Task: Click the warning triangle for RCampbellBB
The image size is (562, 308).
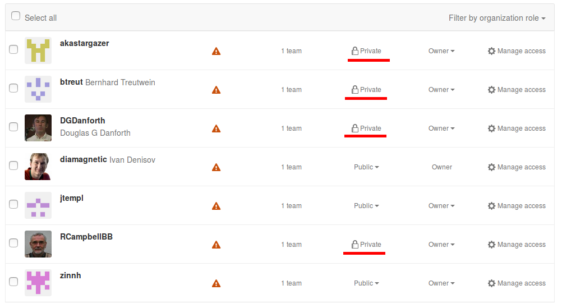Action: click(x=216, y=245)
